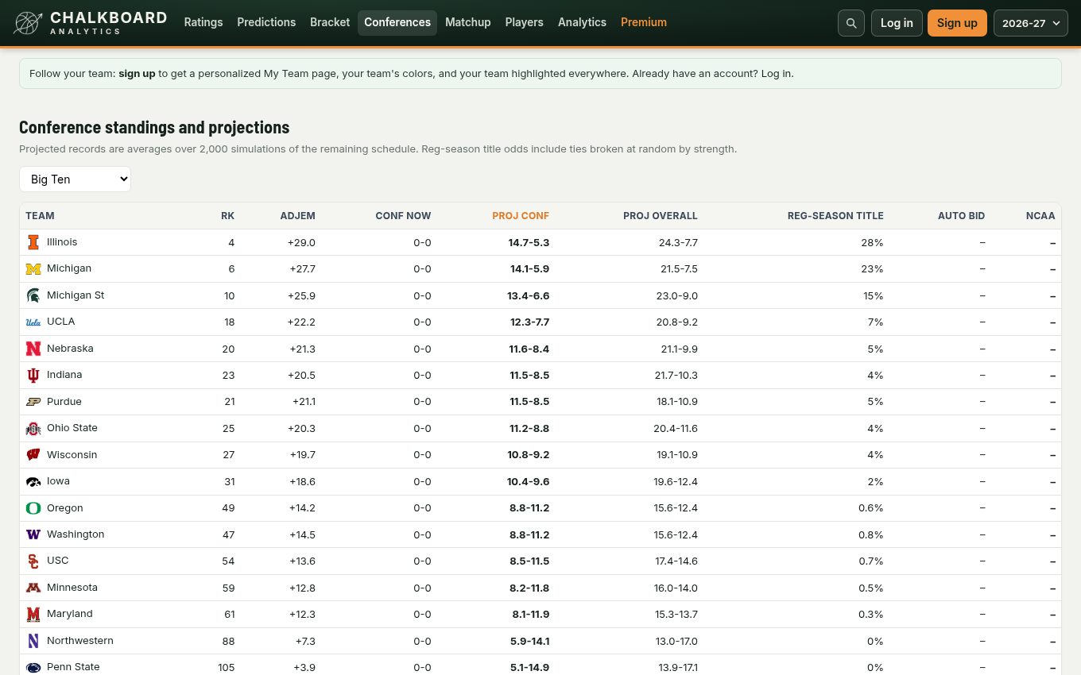Click the Illinois team logo
The height and width of the screenshot is (675, 1081).
click(33, 242)
